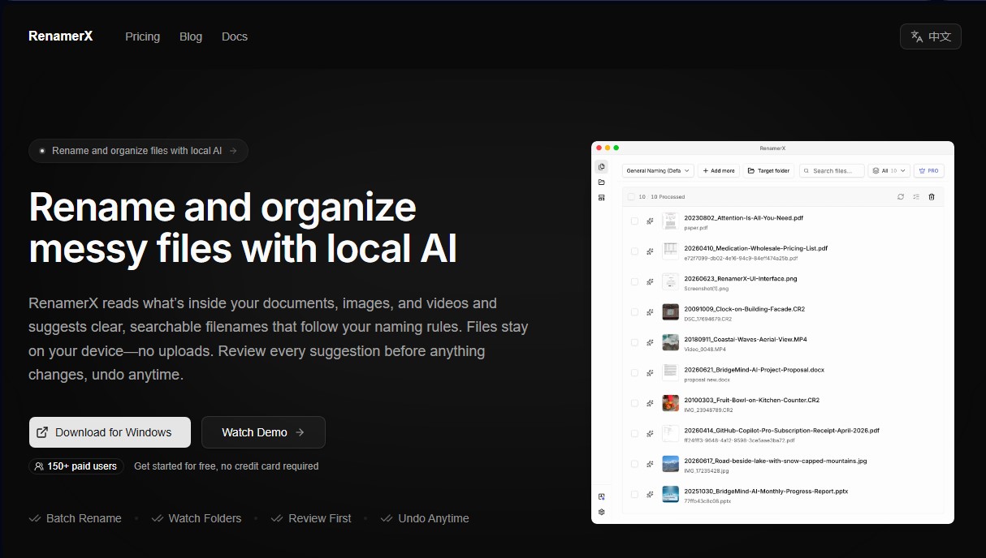This screenshot has height=558, width=986.
Task: Check the box for Fruit-Bowl-on-Kitchen-Counter.CR2
Action: tap(634, 403)
